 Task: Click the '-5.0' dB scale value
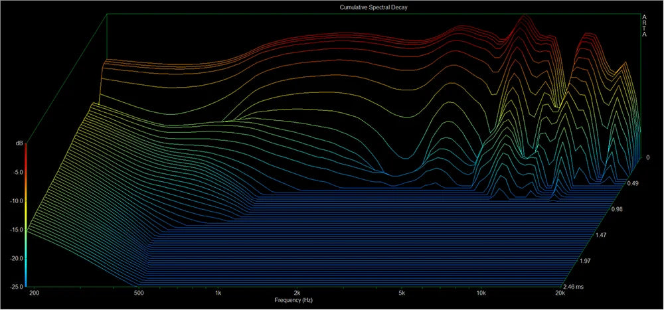(x=17, y=173)
